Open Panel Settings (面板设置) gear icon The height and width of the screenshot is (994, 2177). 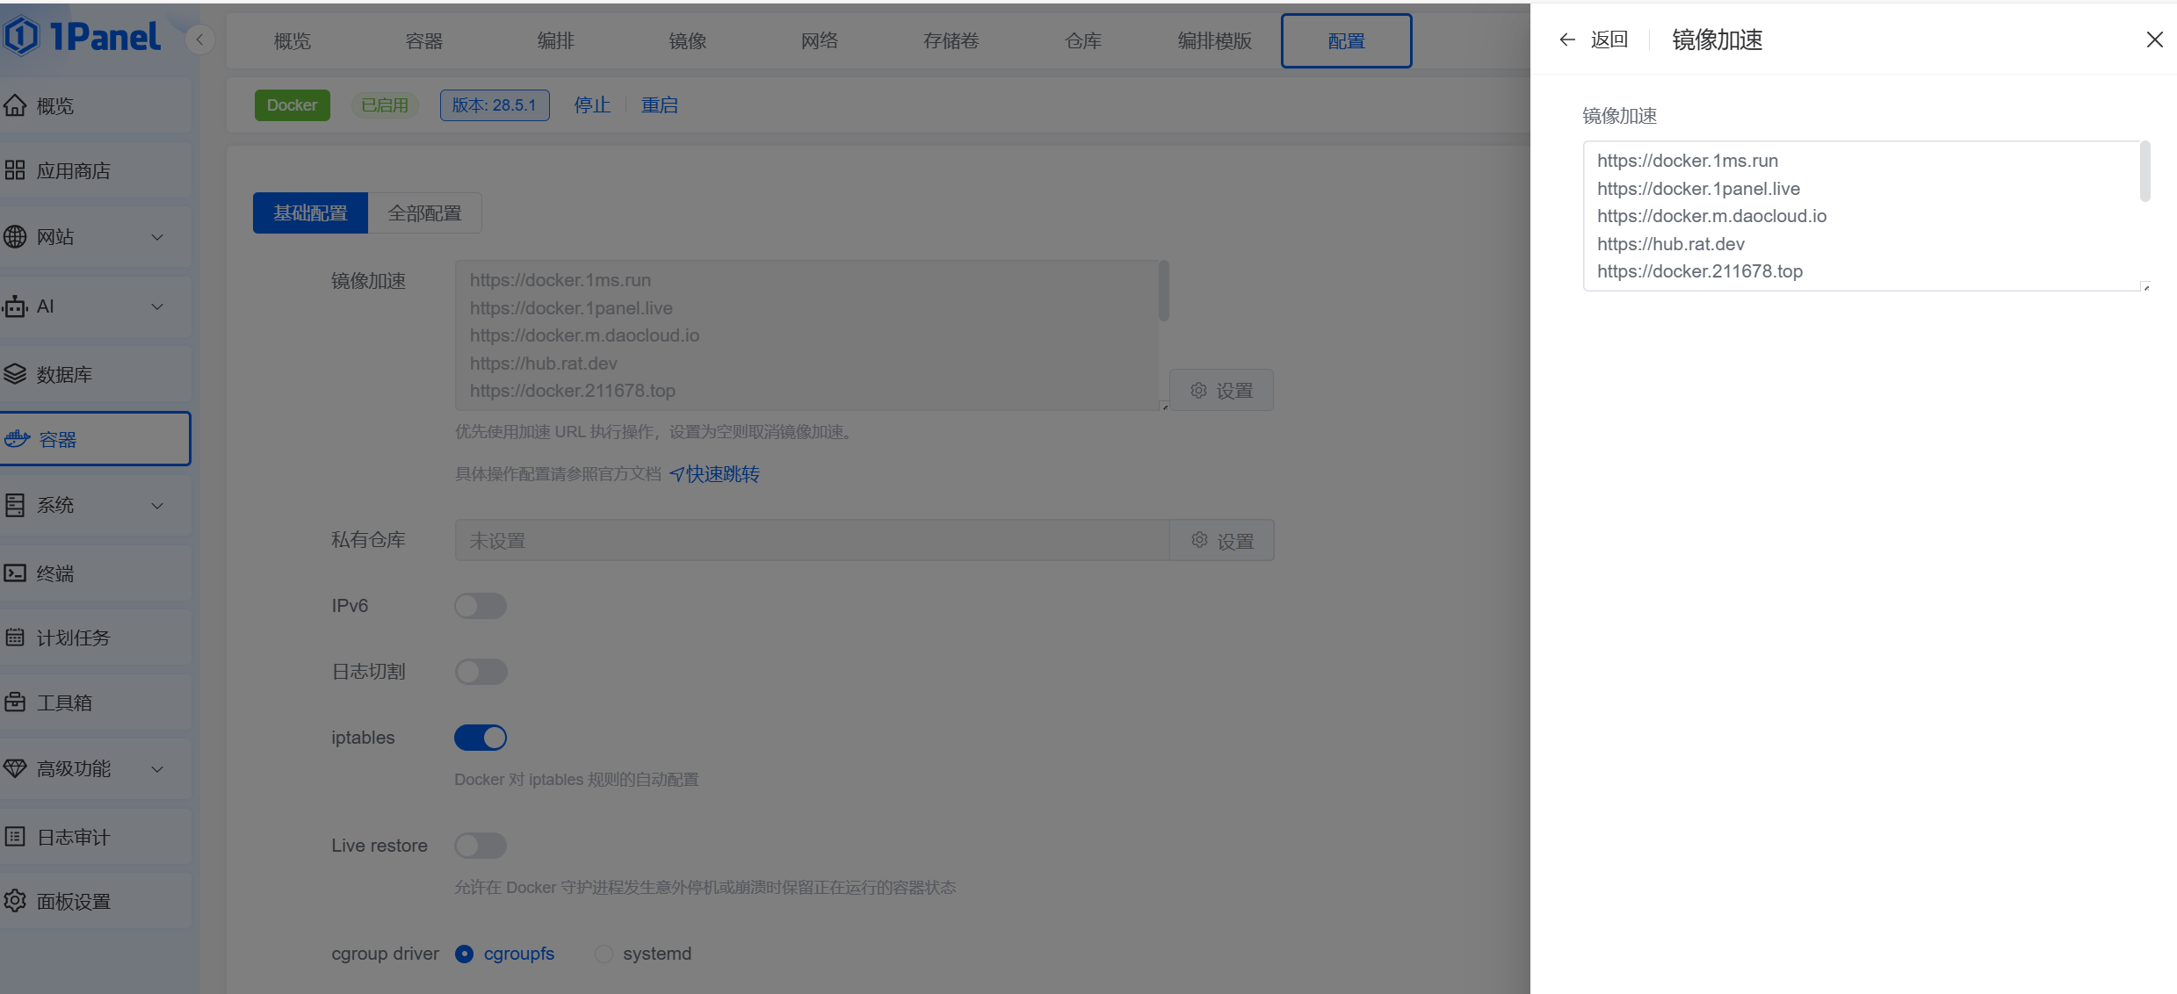click(15, 901)
